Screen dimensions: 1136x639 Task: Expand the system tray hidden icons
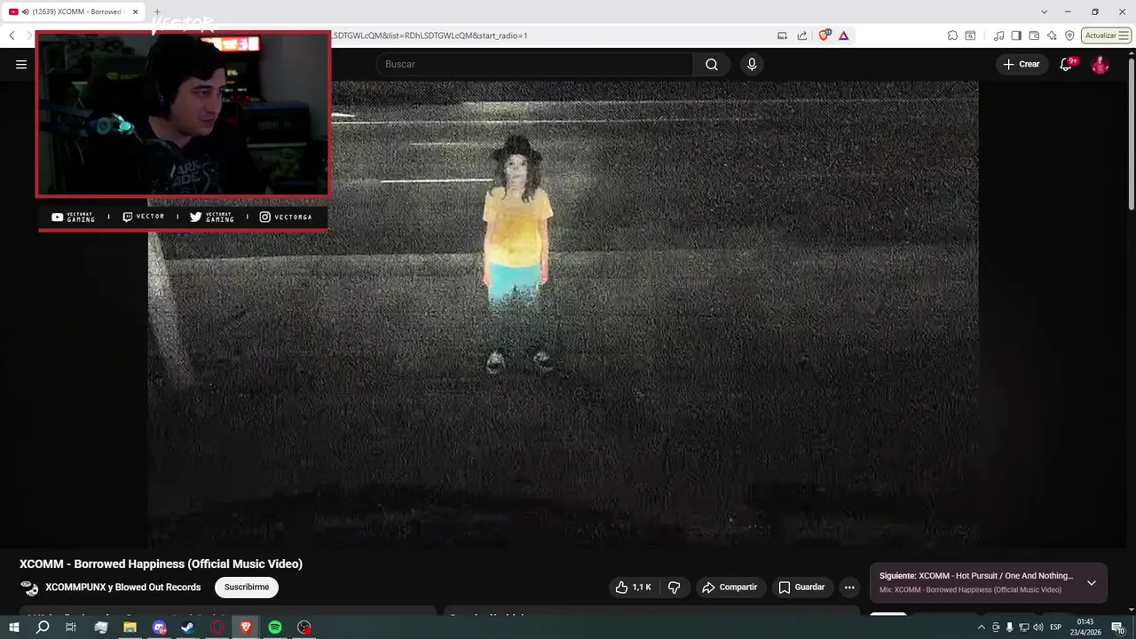coord(981,627)
